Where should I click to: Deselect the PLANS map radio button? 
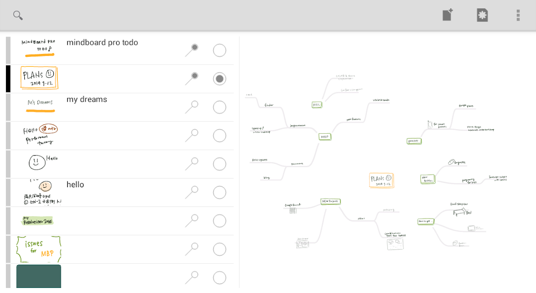pyautogui.click(x=220, y=79)
